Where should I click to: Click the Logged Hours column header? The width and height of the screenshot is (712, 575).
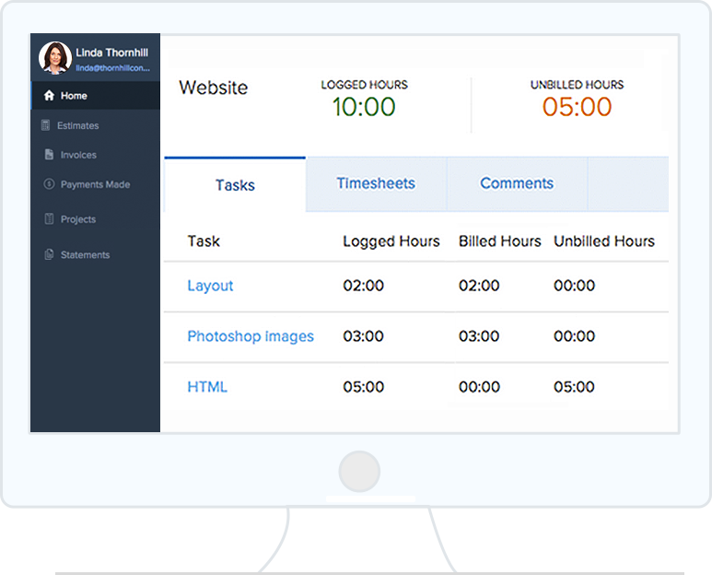tap(391, 241)
